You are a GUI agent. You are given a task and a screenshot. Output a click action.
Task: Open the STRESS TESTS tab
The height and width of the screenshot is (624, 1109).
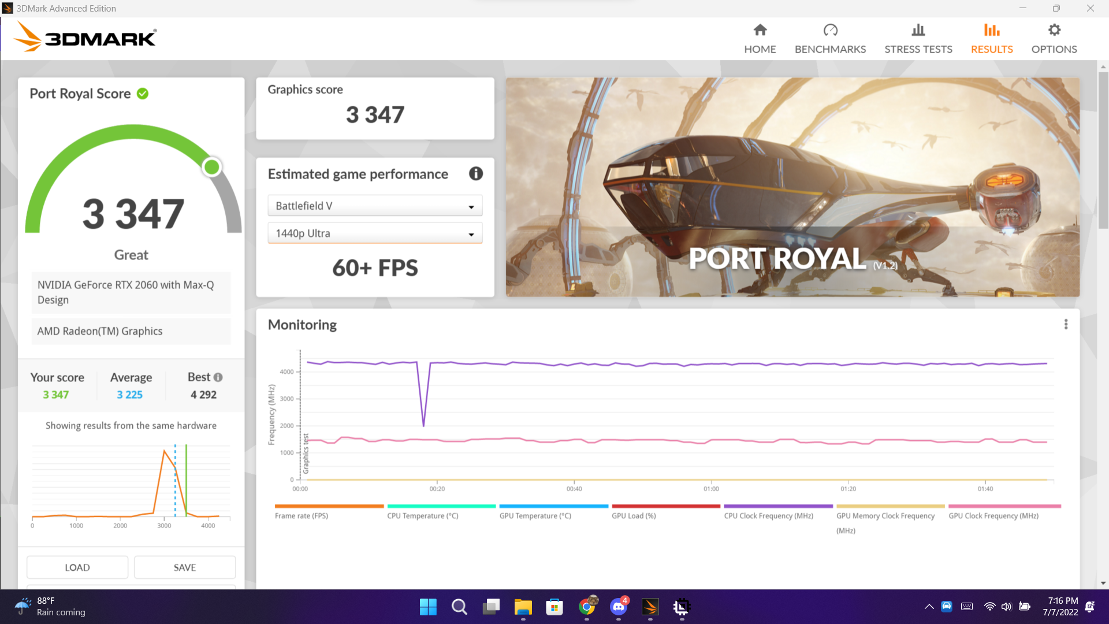[x=918, y=39]
